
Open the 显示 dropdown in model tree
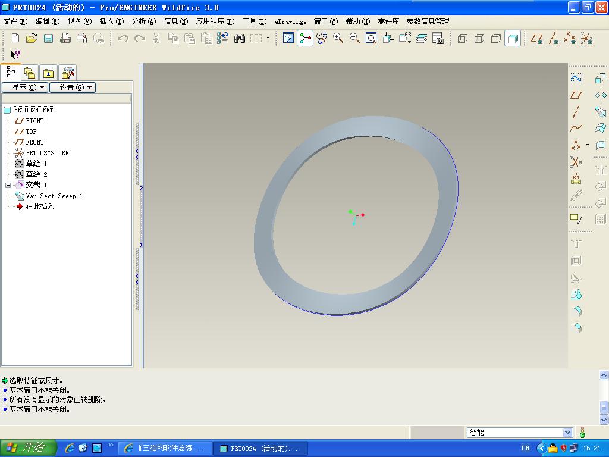coord(25,87)
